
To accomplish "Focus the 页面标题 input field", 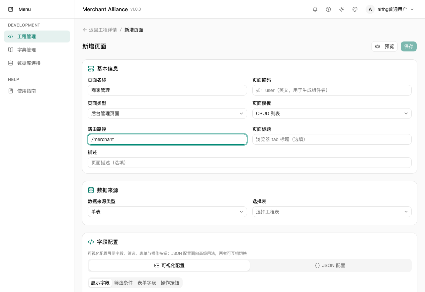I will [x=332, y=139].
